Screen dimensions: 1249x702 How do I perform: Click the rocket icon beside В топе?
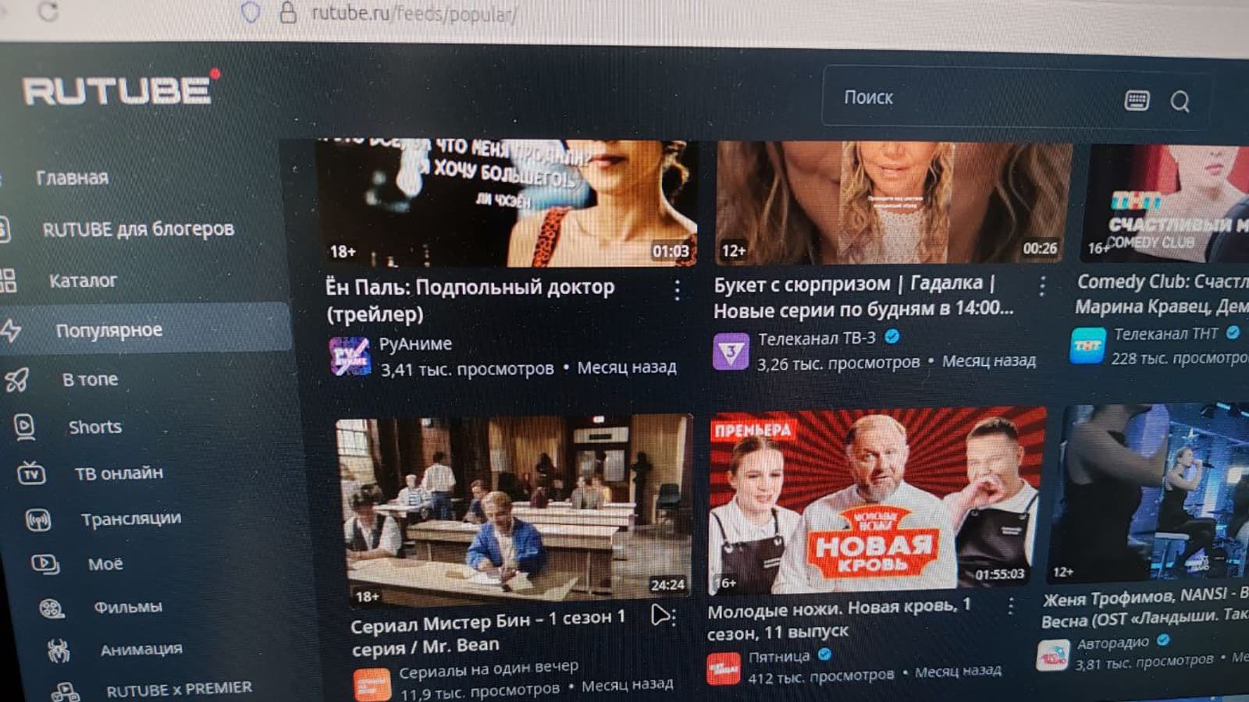coord(17,379)
